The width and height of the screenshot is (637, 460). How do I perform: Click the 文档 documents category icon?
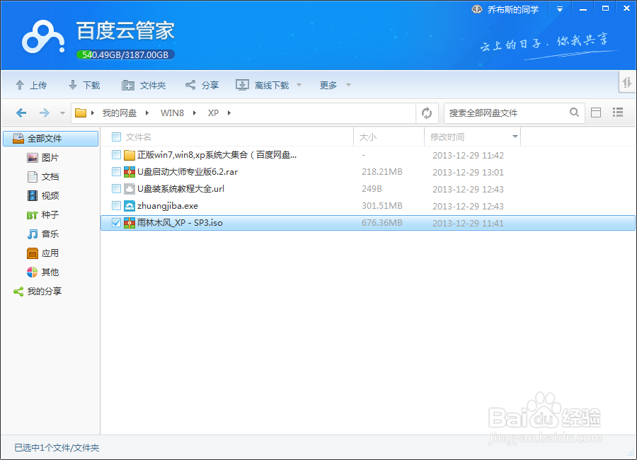pos(33,177)
